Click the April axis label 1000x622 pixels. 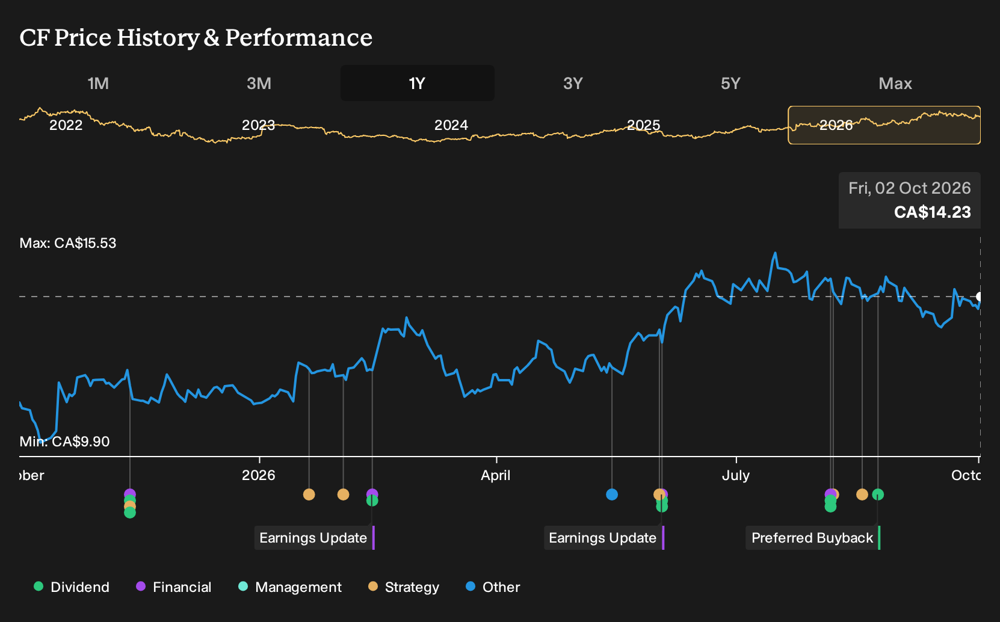496,475
